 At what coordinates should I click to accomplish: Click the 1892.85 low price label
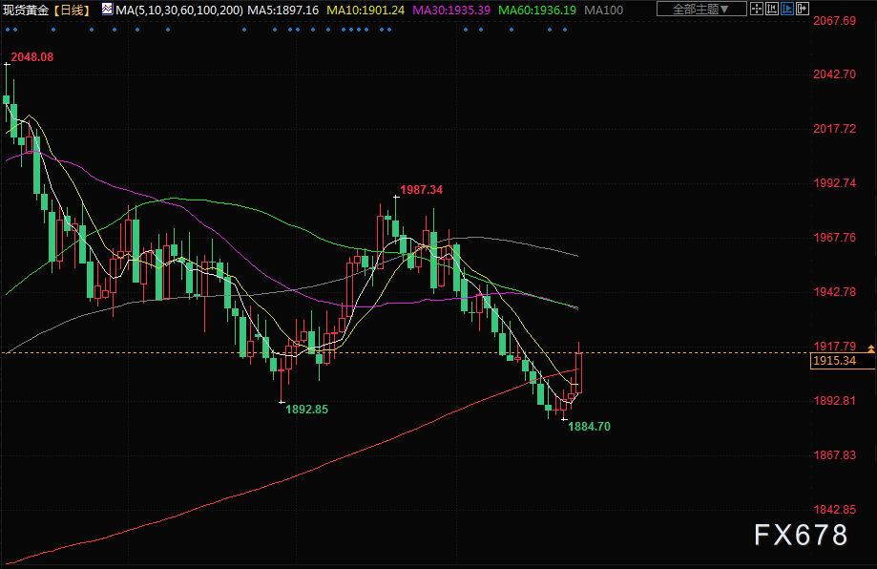pyautogui.click(x=306, y=409)
